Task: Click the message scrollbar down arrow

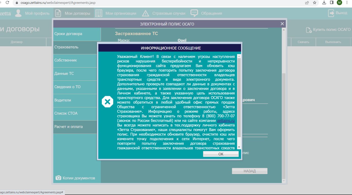Action: coord(239,147)
